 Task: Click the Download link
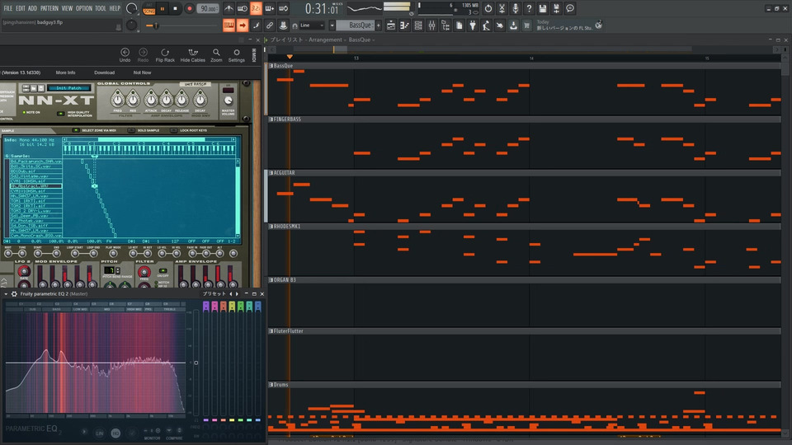coord(105,73)
